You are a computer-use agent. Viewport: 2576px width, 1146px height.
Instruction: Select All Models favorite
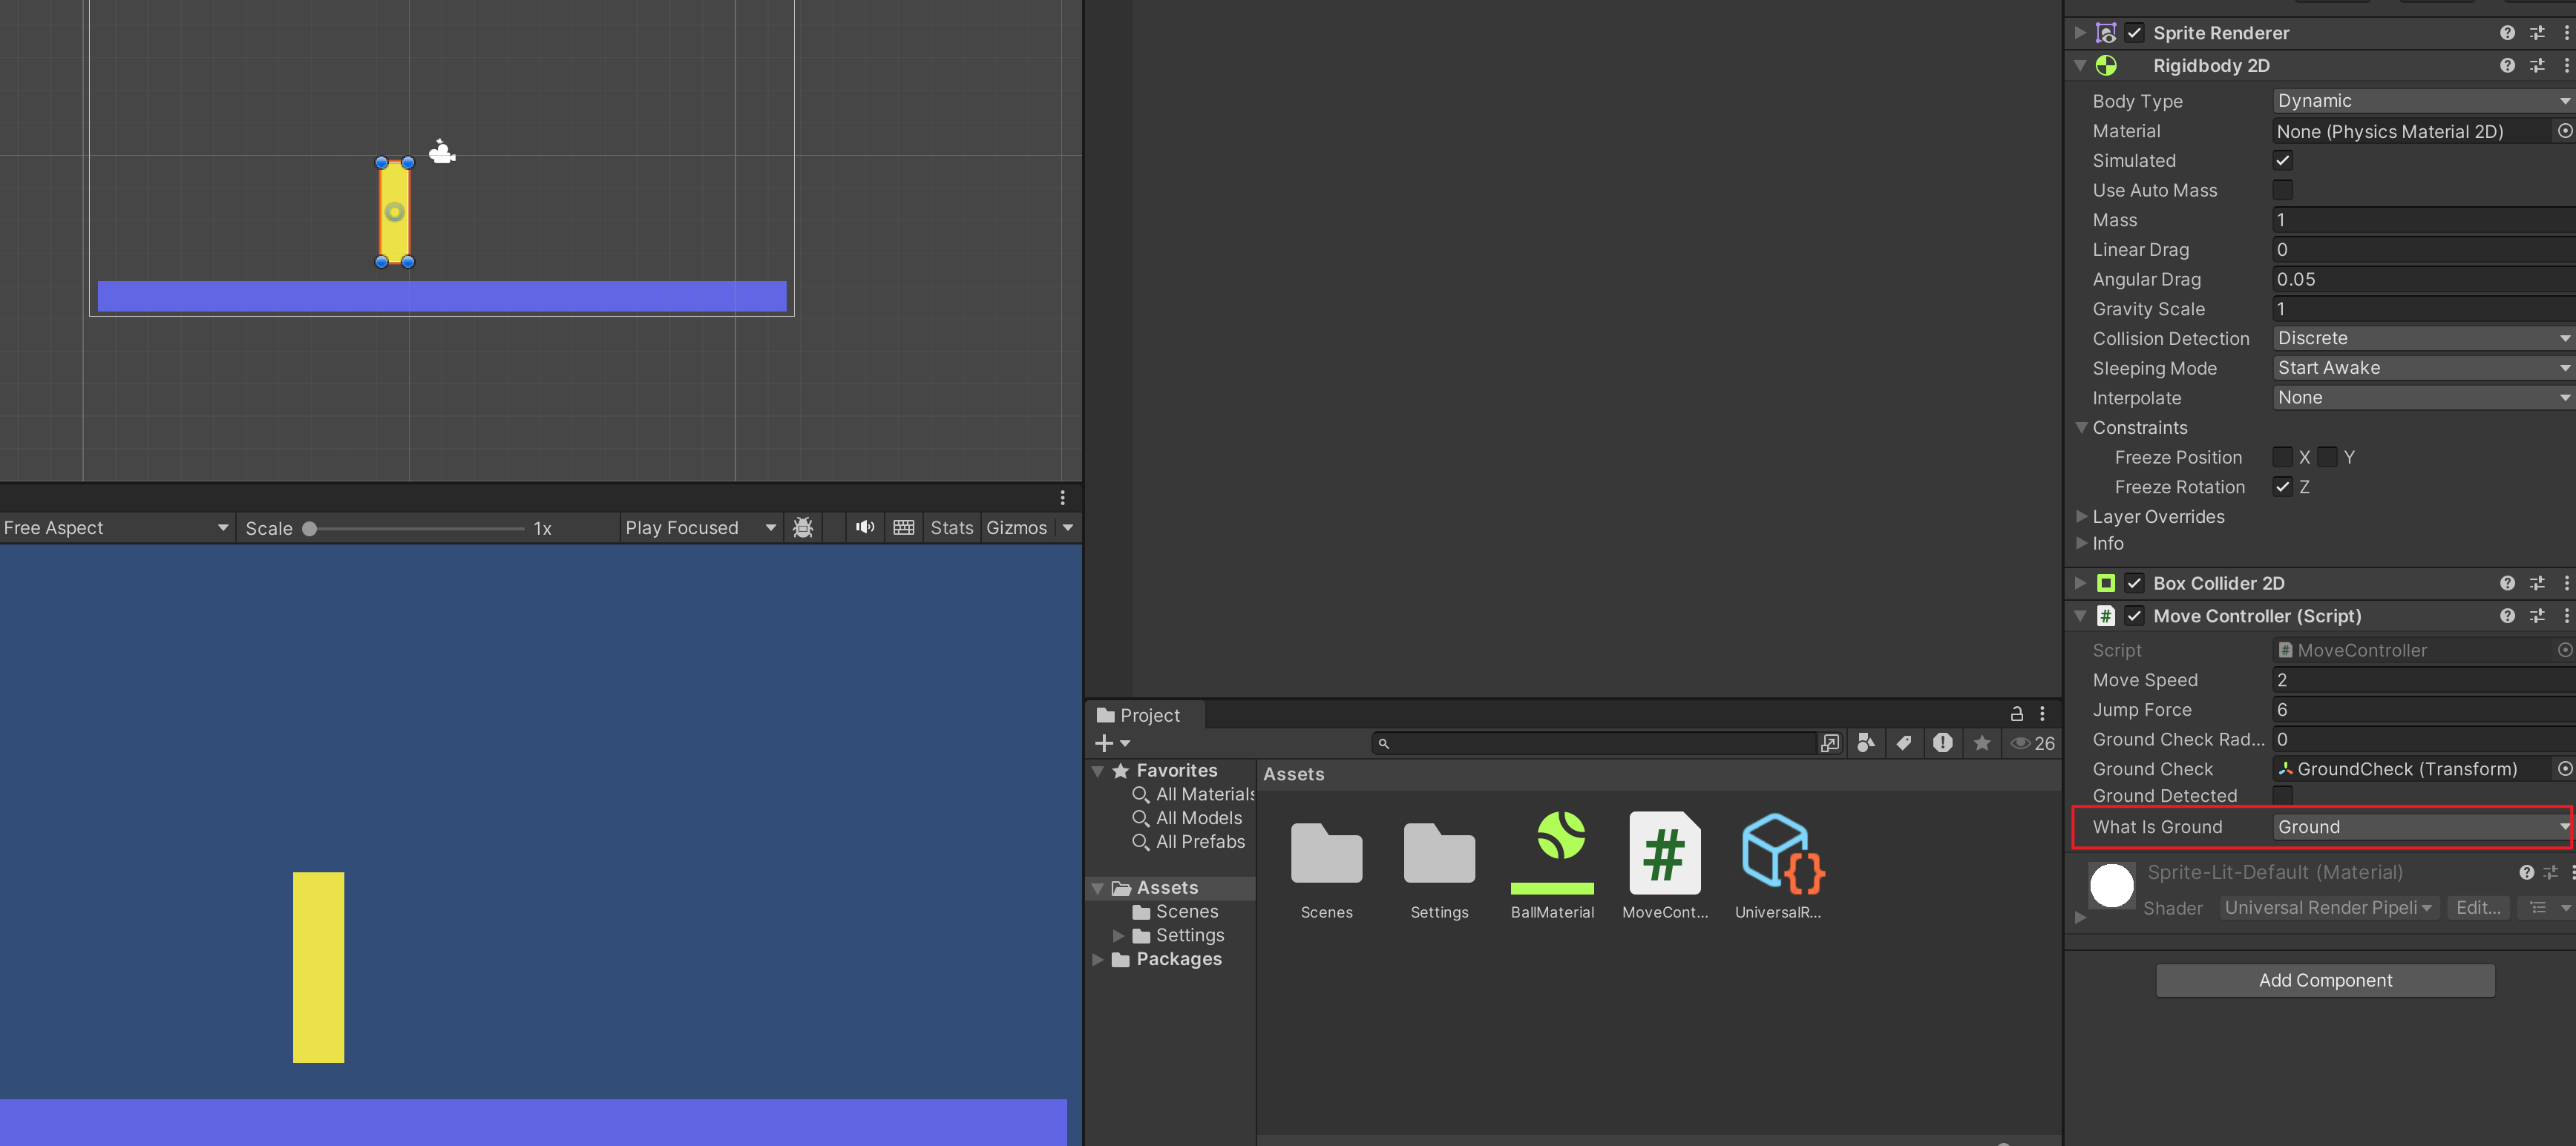(1187, 818)
